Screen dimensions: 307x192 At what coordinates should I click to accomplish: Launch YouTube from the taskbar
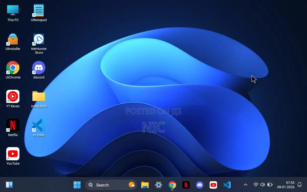[x=213, y=185]
